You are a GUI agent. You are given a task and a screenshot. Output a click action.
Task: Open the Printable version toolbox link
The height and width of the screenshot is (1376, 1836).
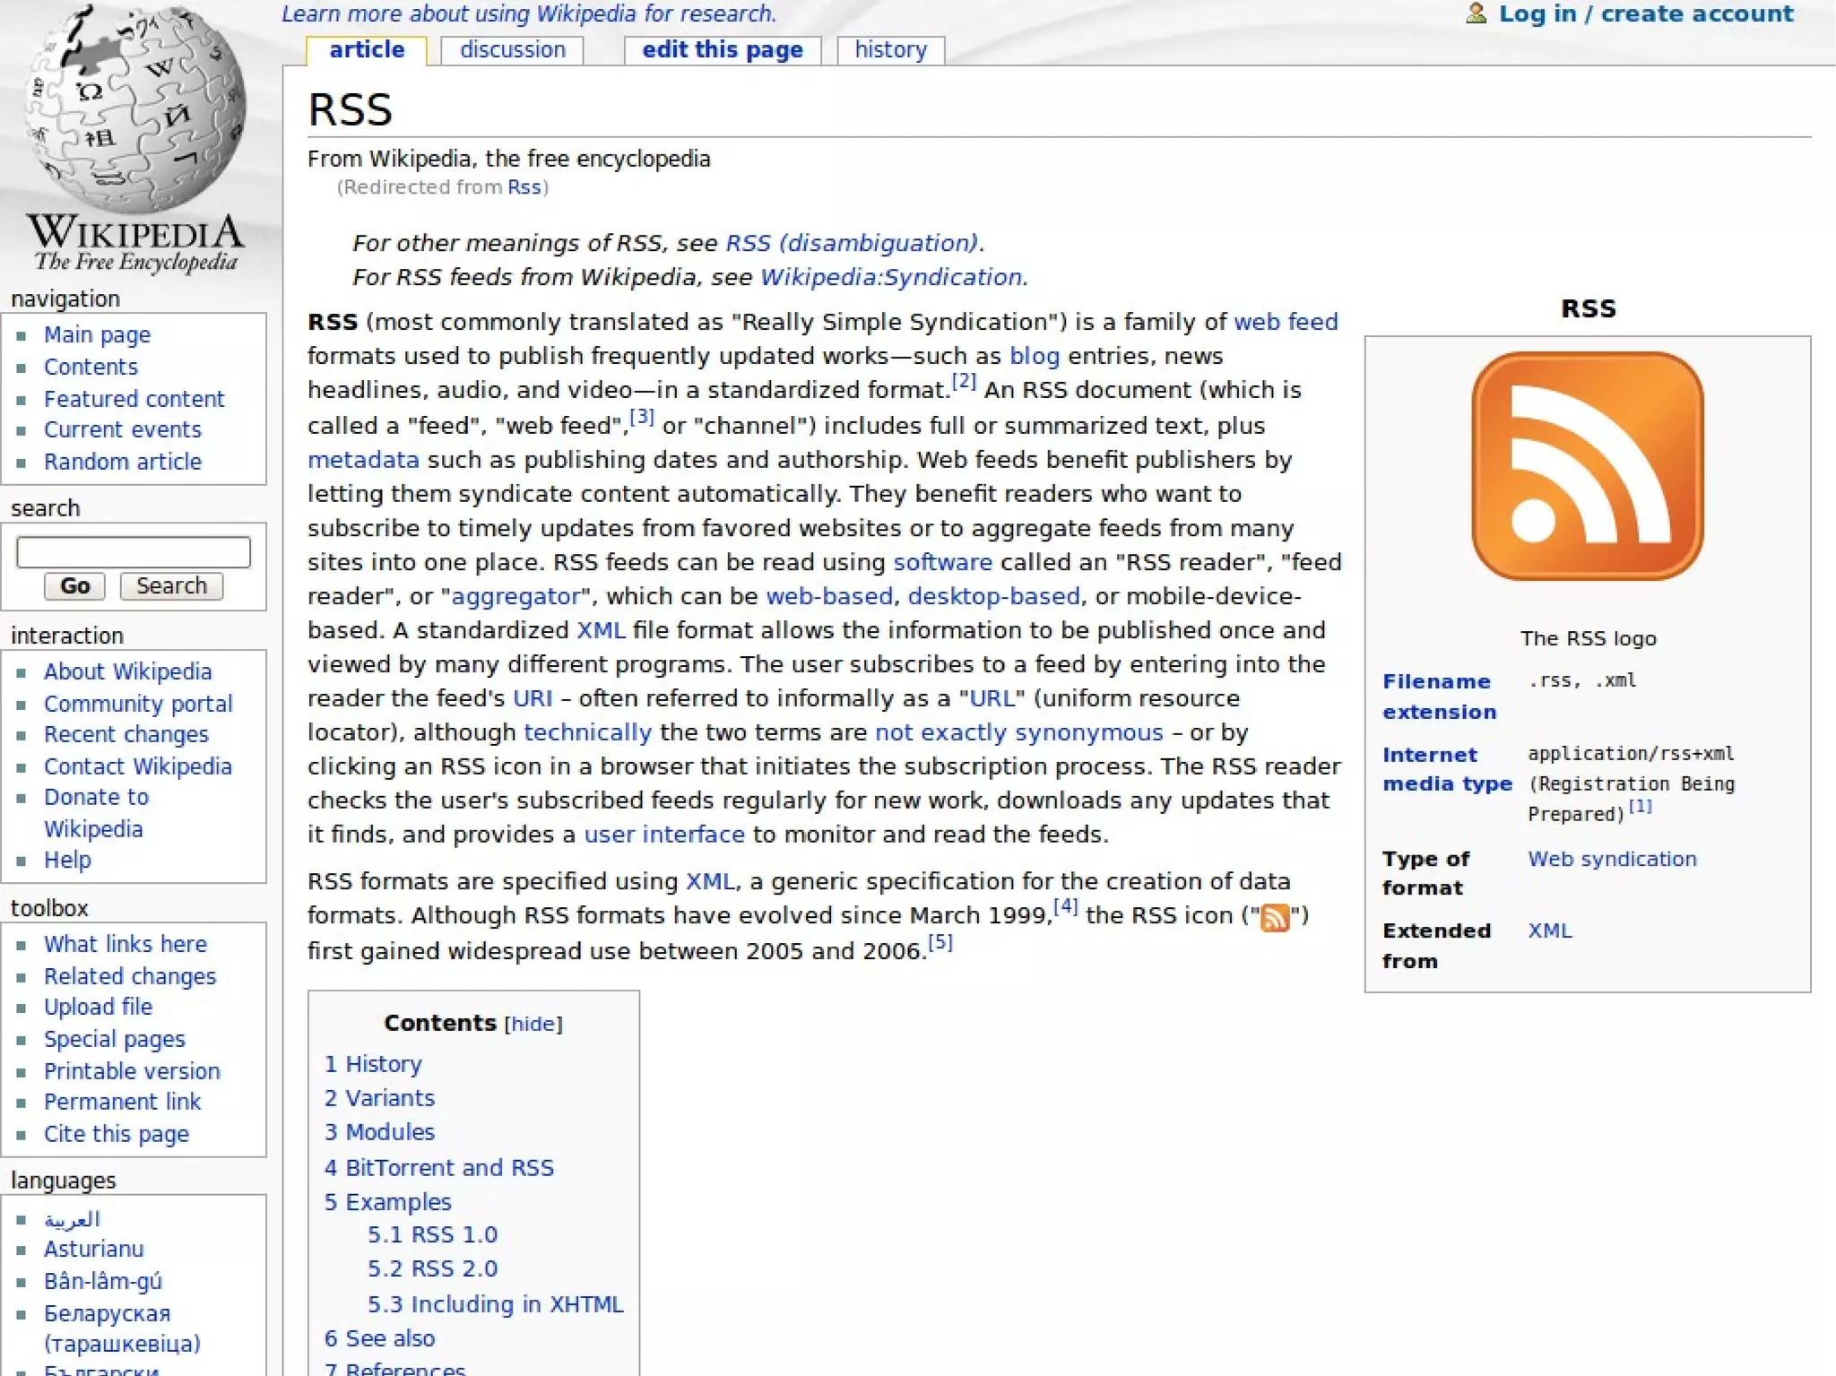(x=132, y=1071)
